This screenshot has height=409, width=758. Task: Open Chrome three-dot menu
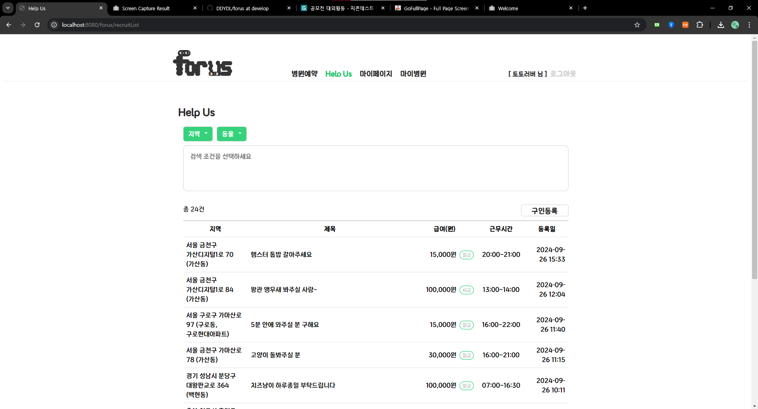749,25
